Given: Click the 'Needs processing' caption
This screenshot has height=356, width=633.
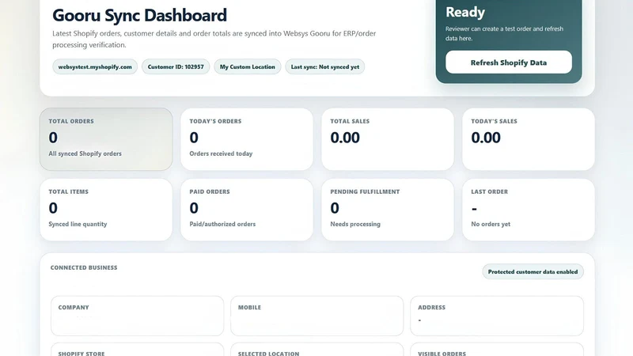Looking at the screenshot, I should 355,224.
